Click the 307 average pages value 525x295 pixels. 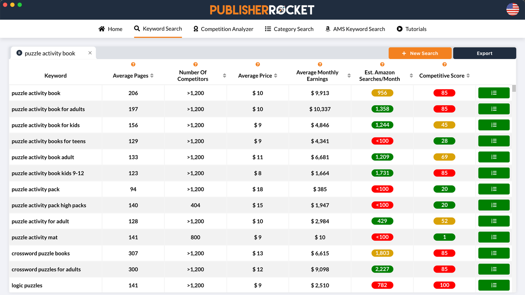point(133,253)
